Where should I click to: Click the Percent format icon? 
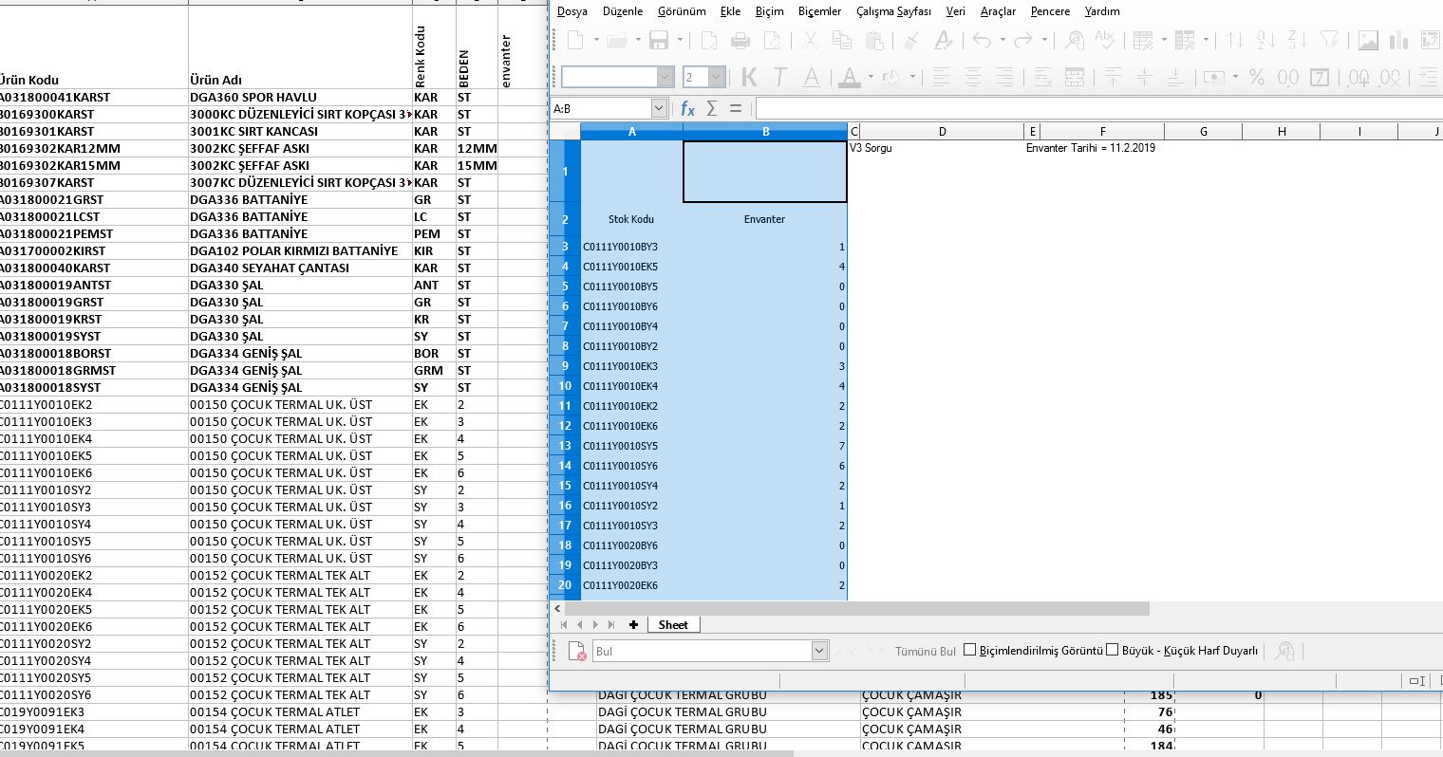1257,77
